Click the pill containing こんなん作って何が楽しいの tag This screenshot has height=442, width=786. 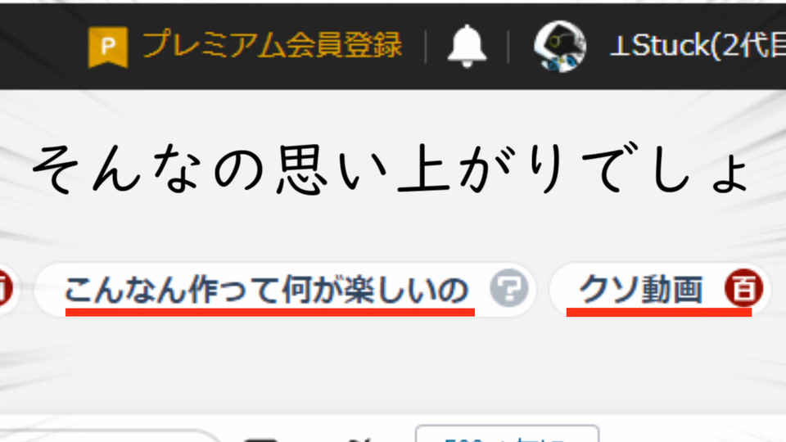pos(285,290)
